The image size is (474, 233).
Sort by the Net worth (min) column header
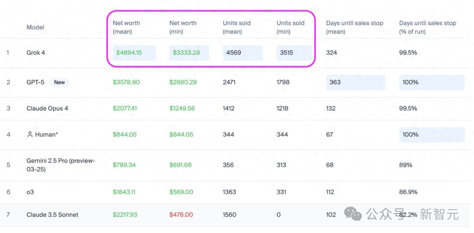183,27
